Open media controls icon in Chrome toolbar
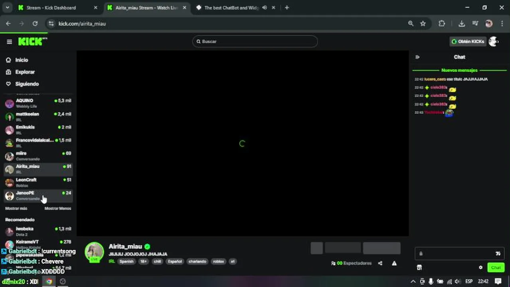 (x=475, y=24)
